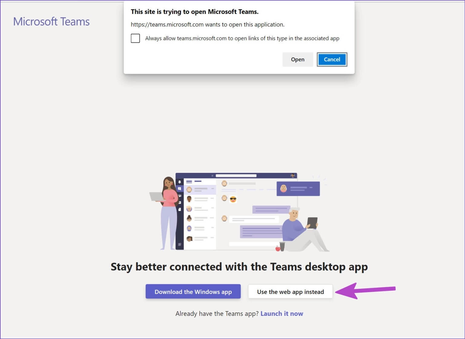The height and width of the screenshot is (339, 465).
Task: Click the Microsoft Teams logo text
Action: [51, 22]
